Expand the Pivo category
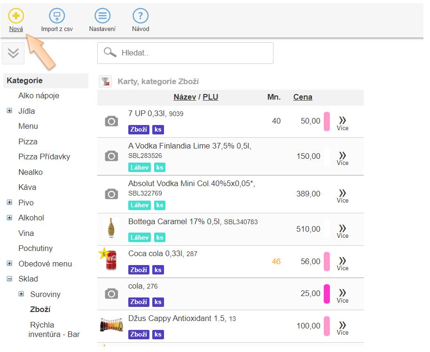The image size is (430, 352). (x=9, y=203)
